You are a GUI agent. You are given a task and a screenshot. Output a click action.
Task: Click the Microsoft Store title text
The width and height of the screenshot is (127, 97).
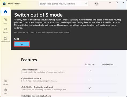click(x=14, y=4)
